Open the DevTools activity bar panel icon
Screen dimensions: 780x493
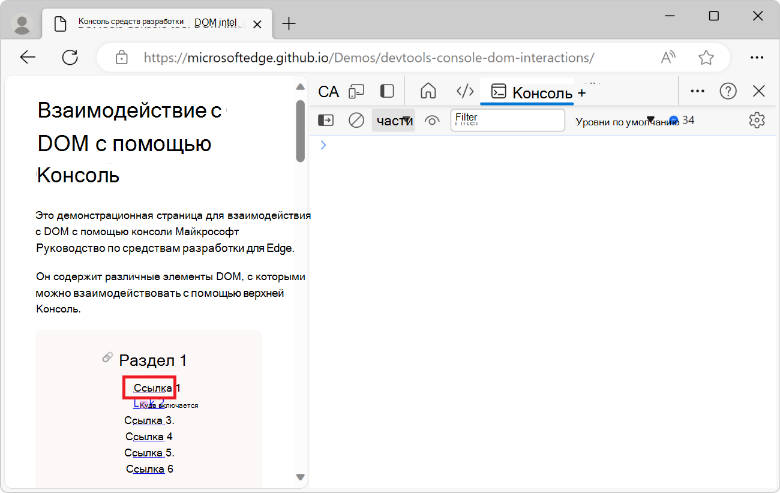pyautogui.click(x=386, y=91)
